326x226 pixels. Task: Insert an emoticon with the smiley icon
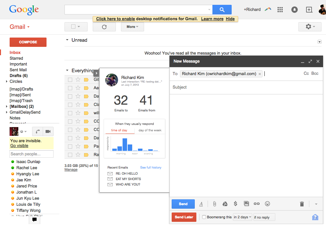[267, 204]
